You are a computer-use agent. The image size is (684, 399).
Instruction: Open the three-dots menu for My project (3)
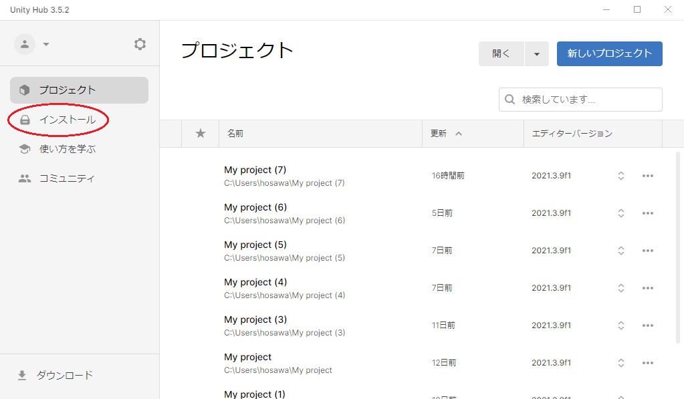[647, 325]
